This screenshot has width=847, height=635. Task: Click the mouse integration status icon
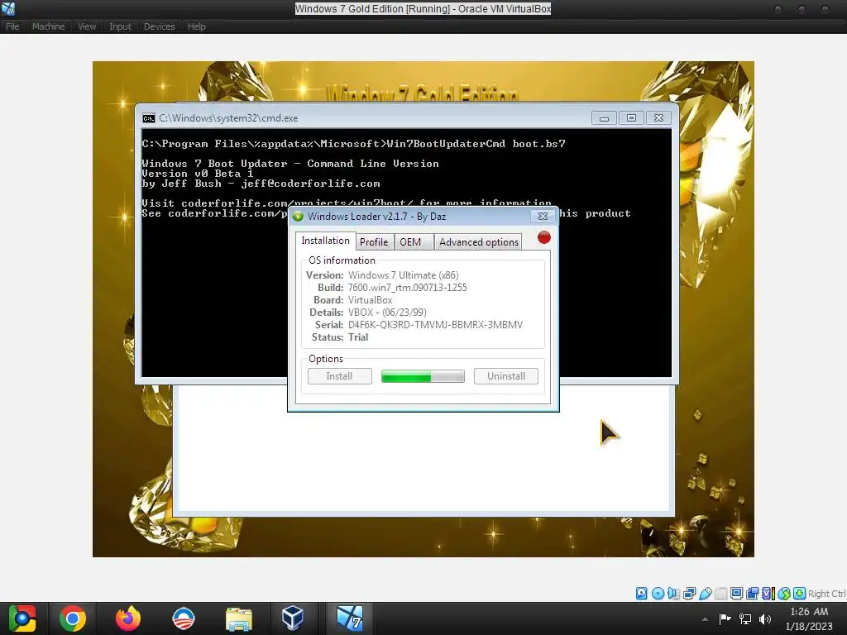784,594
